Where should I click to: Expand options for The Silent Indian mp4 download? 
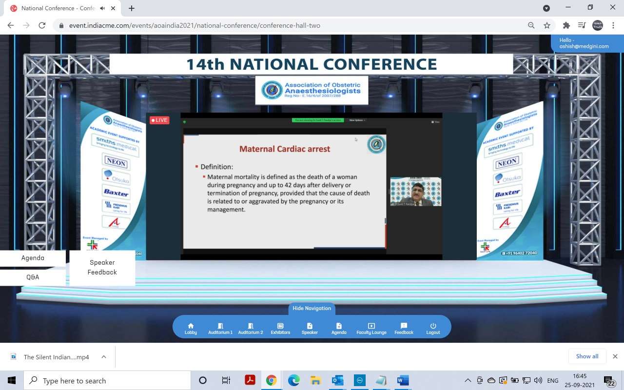pos(104,357)
